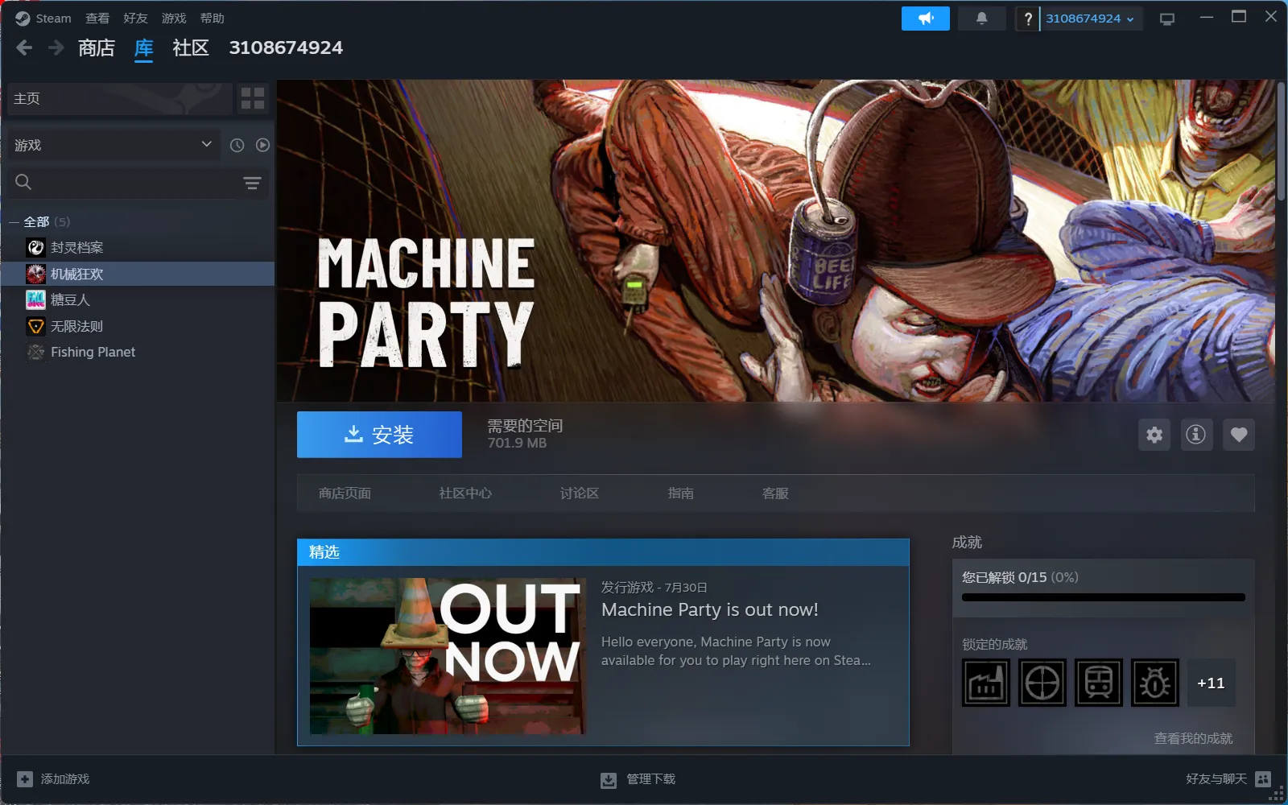Open account dropdown 3108674924
This screenshot has width=1288, height=805.
pos(1091,19)
